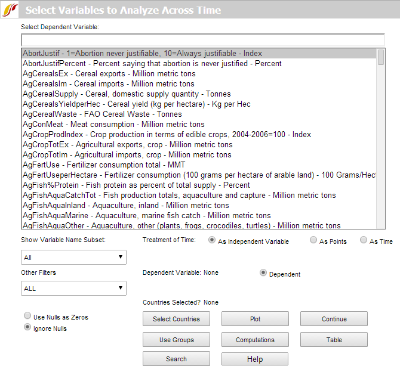Select 'As Points' time treatment option

click(x=314, y=241)
